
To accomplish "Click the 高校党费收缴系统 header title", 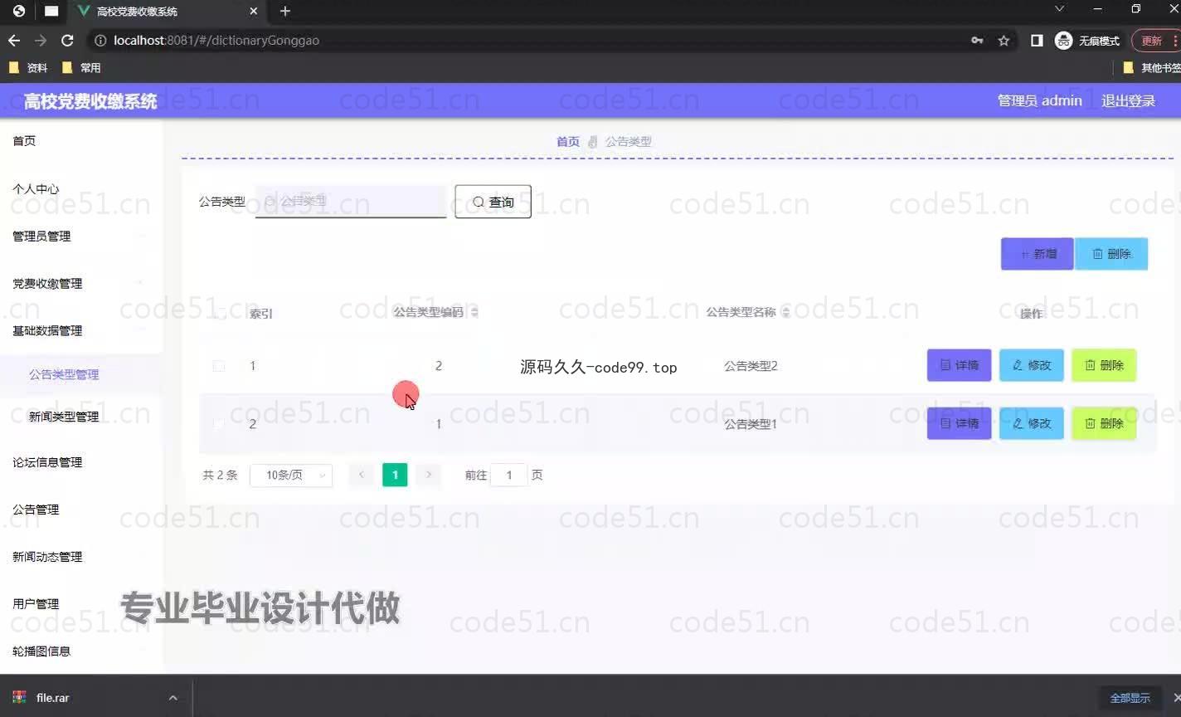I will [x=90, y=101].
